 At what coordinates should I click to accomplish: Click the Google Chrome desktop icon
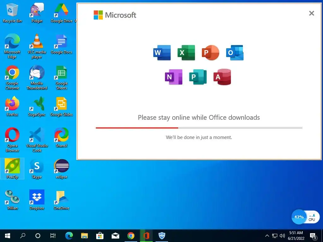point(12,78)
